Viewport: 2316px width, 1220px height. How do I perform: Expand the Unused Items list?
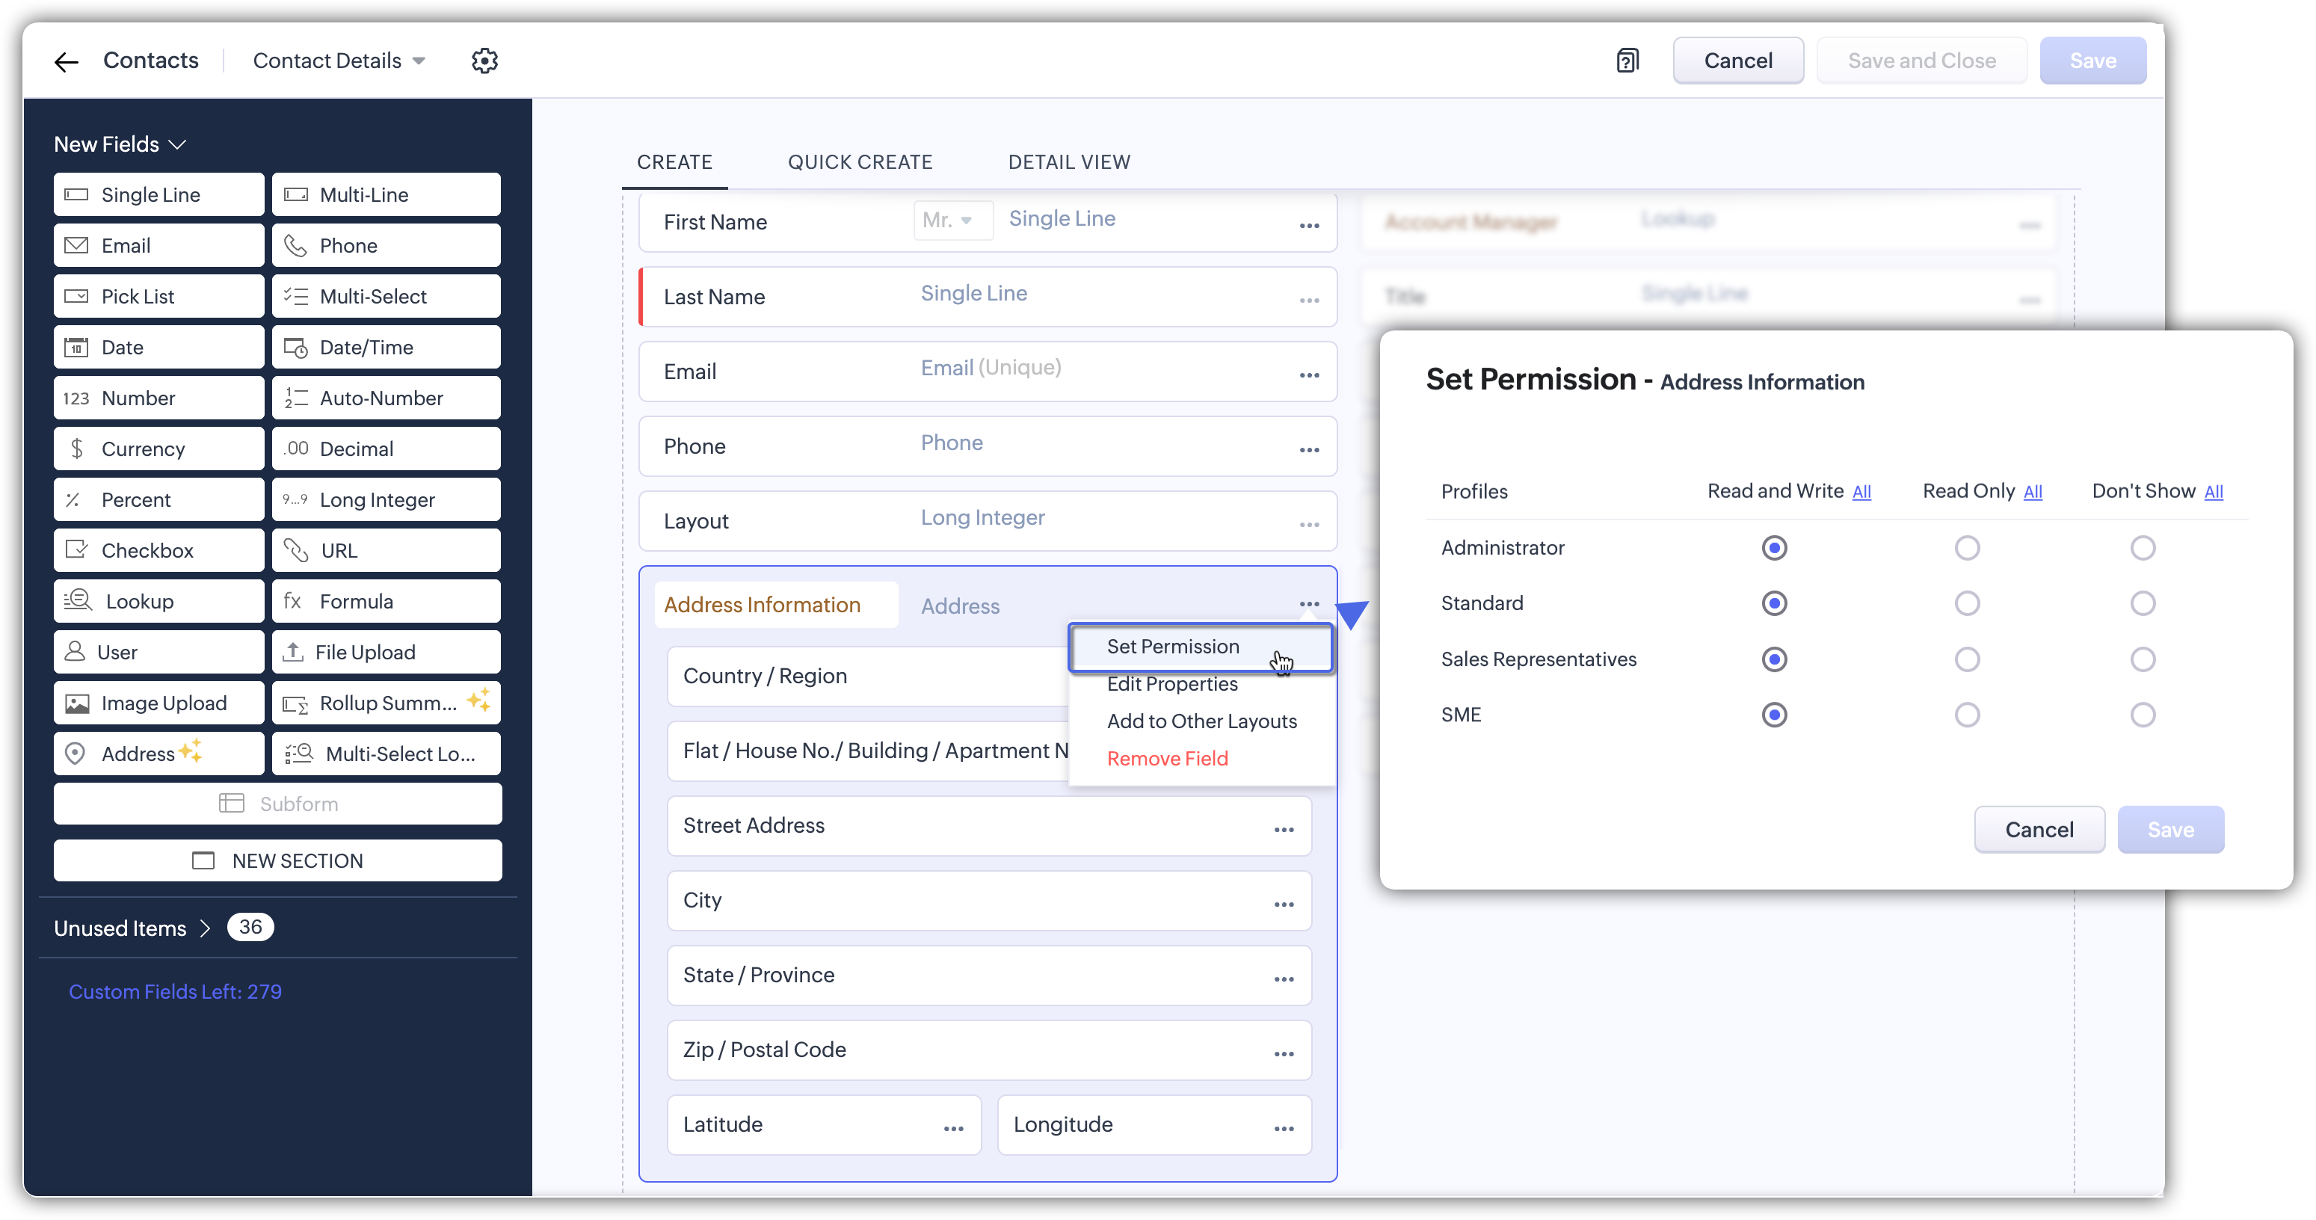[x=205, y=928]
